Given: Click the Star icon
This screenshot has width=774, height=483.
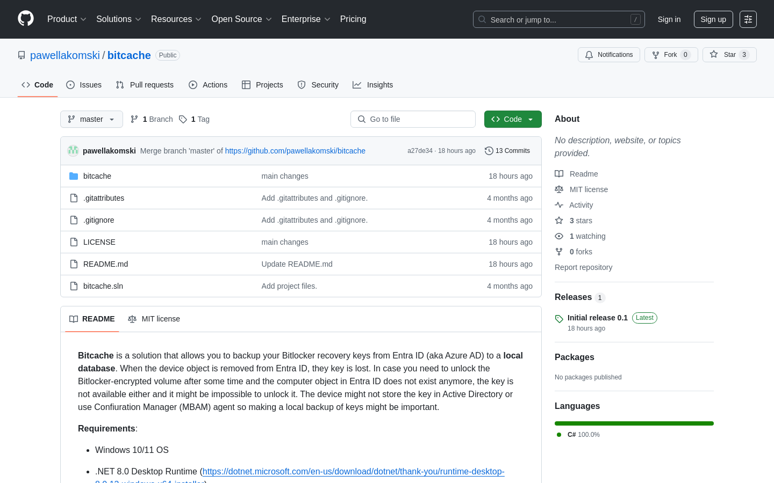Looking at the screenshot, I should coord(714,54).
